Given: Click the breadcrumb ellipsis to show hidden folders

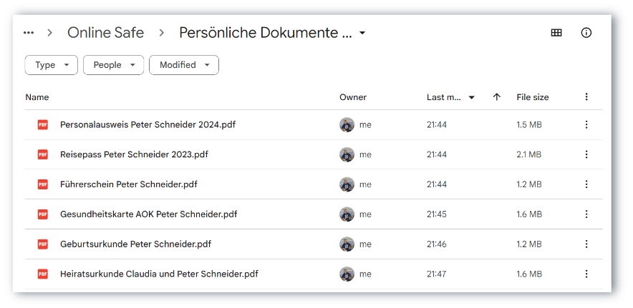Looking at the screenshot, I should click(29, 33).
